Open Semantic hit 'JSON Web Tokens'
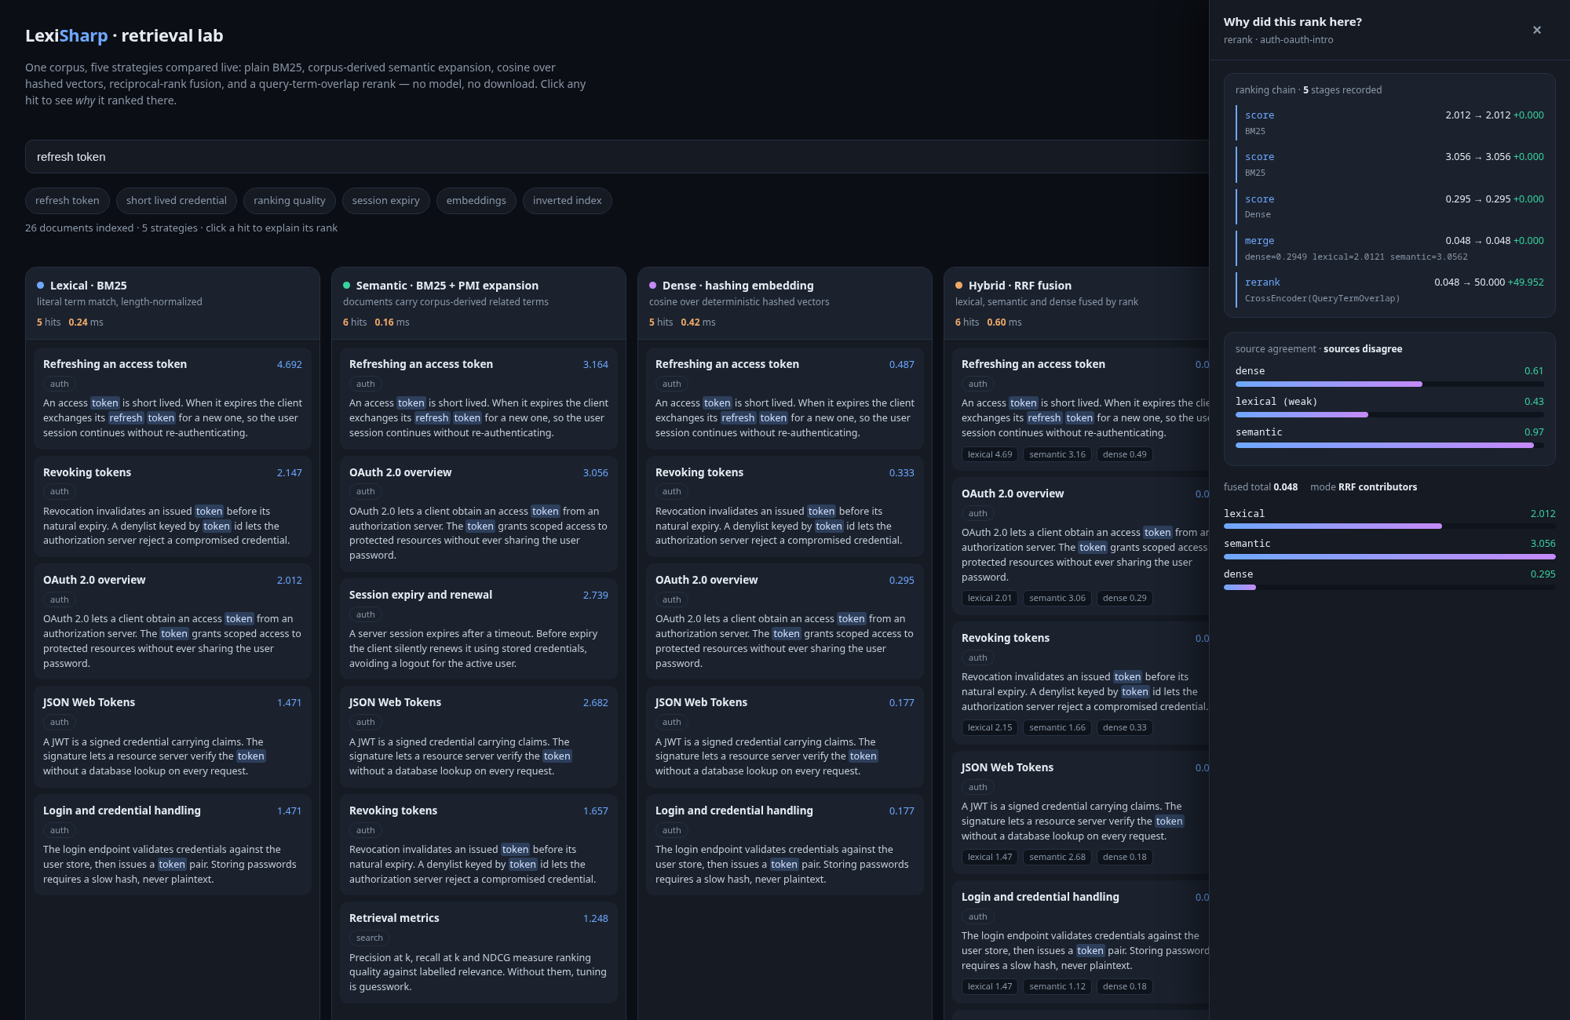 click(x=479, y=736)
